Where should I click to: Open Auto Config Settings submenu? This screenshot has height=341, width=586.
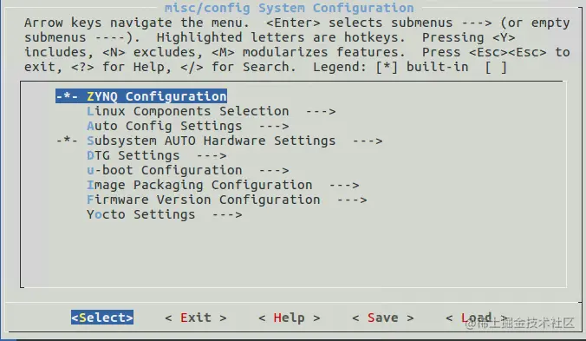pyautogui.click(x=188, y=126)
